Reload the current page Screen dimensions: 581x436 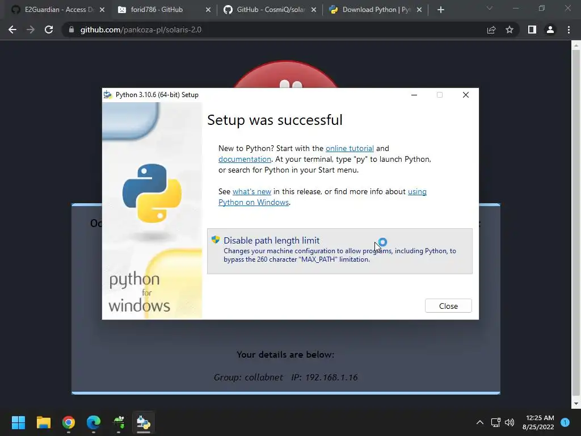(49, 30)
